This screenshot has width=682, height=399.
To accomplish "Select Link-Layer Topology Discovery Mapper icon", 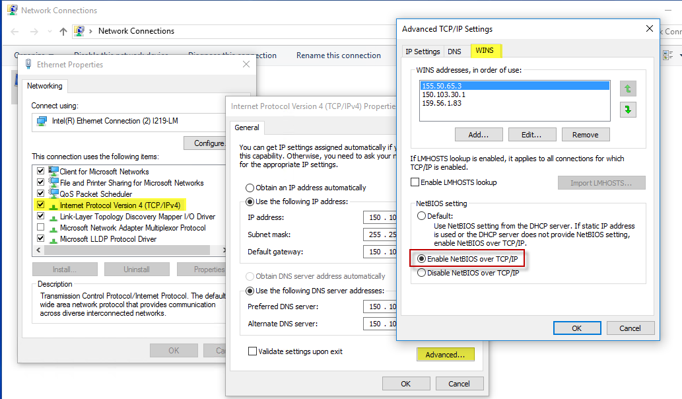I will pyautogui.click(x=53, y=217).
